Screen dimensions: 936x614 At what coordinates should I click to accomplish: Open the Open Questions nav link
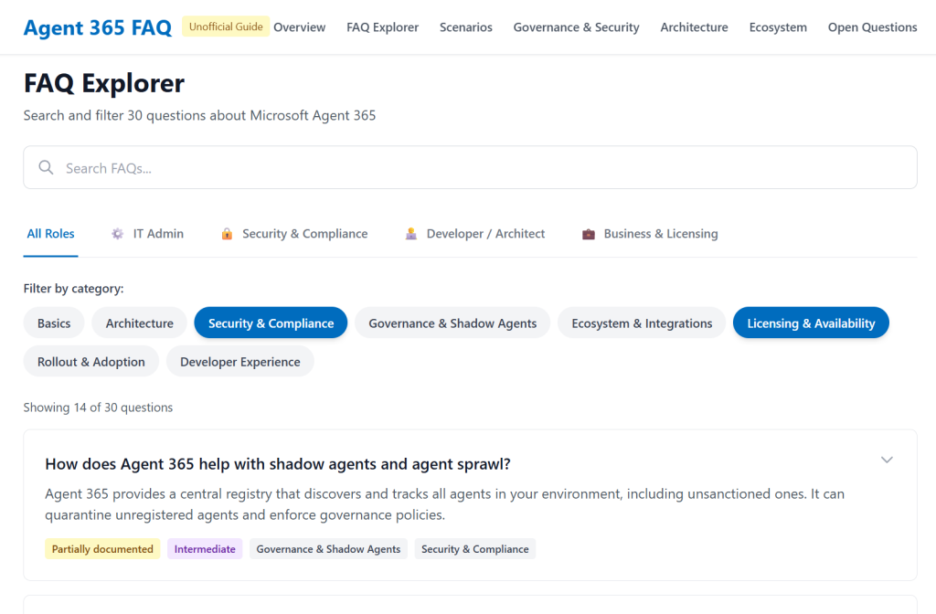click(x=872, y=27)
